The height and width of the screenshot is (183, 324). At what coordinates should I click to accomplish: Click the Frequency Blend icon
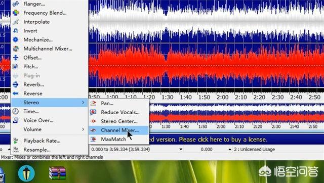pyautogui.click(x=16, y=13)
